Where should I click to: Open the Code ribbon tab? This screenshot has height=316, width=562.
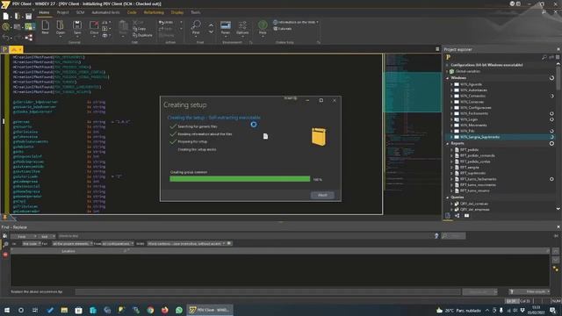tap(132, 12)
